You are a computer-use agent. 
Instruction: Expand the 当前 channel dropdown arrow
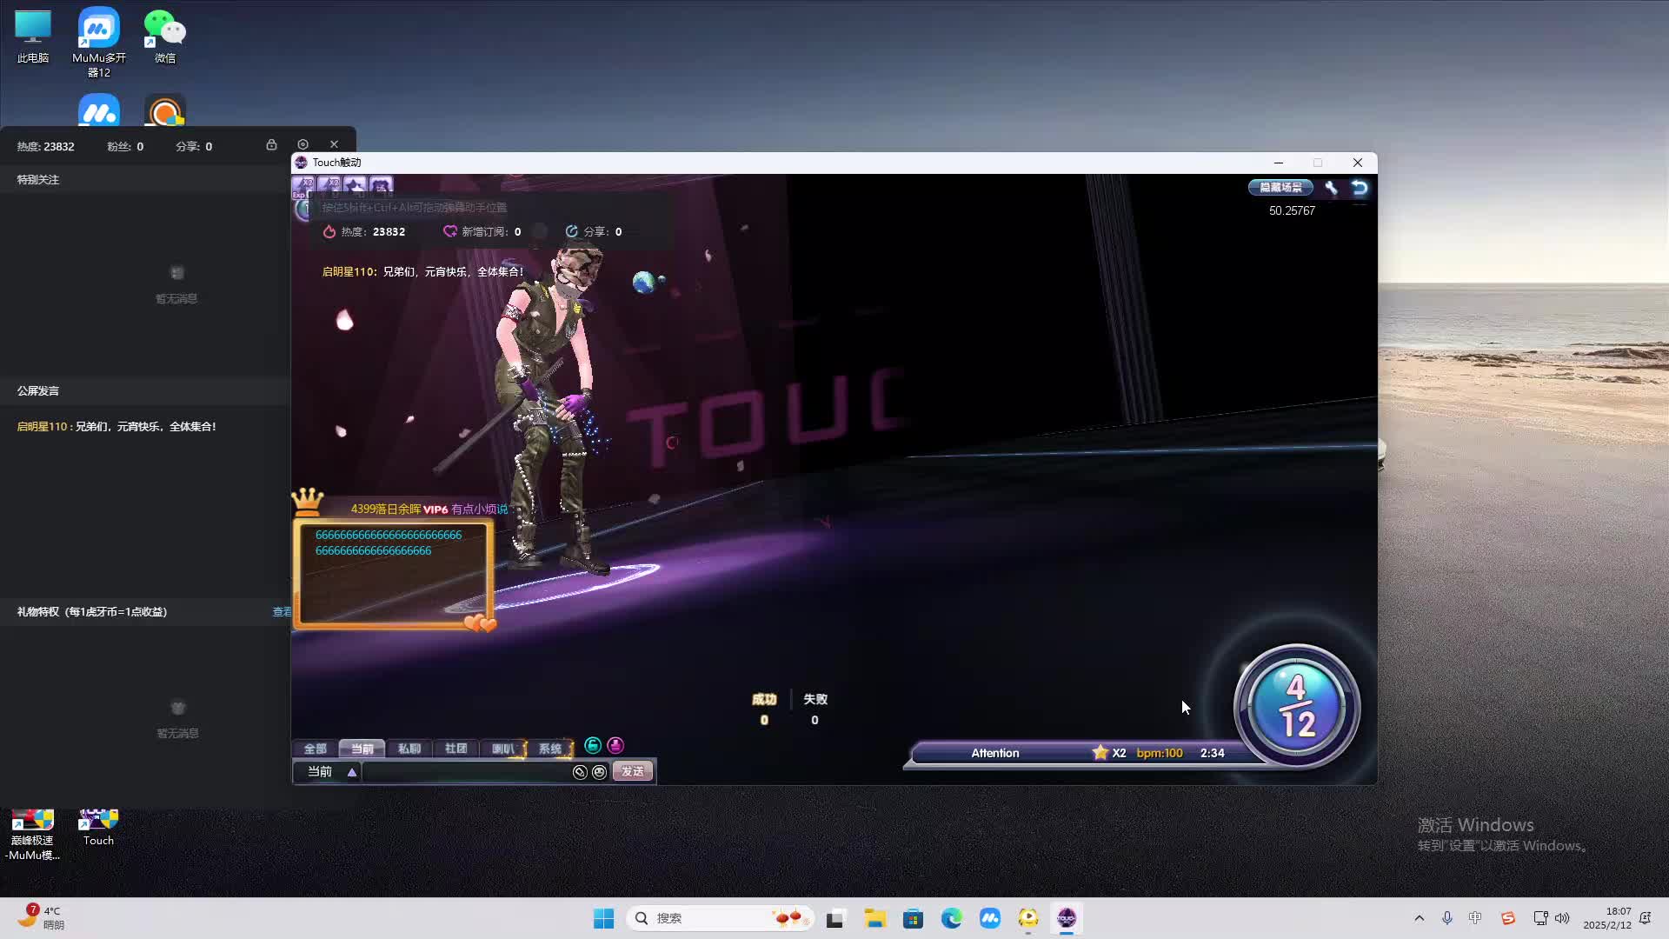[352, 772]
